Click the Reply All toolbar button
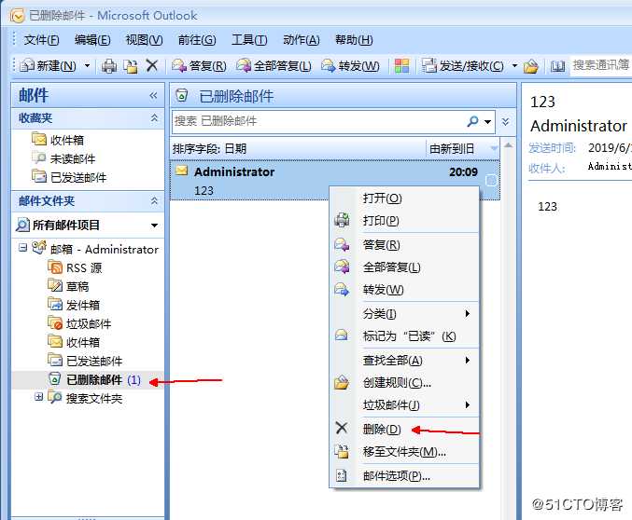632x520 pixels. point(274,65)
